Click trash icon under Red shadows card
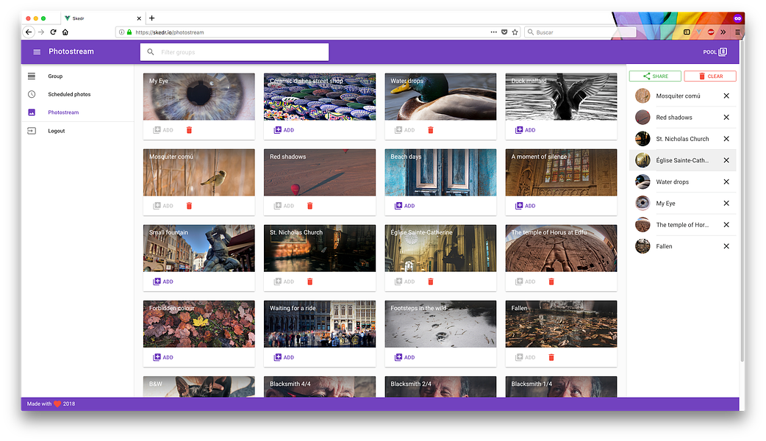 coord(309,206)
